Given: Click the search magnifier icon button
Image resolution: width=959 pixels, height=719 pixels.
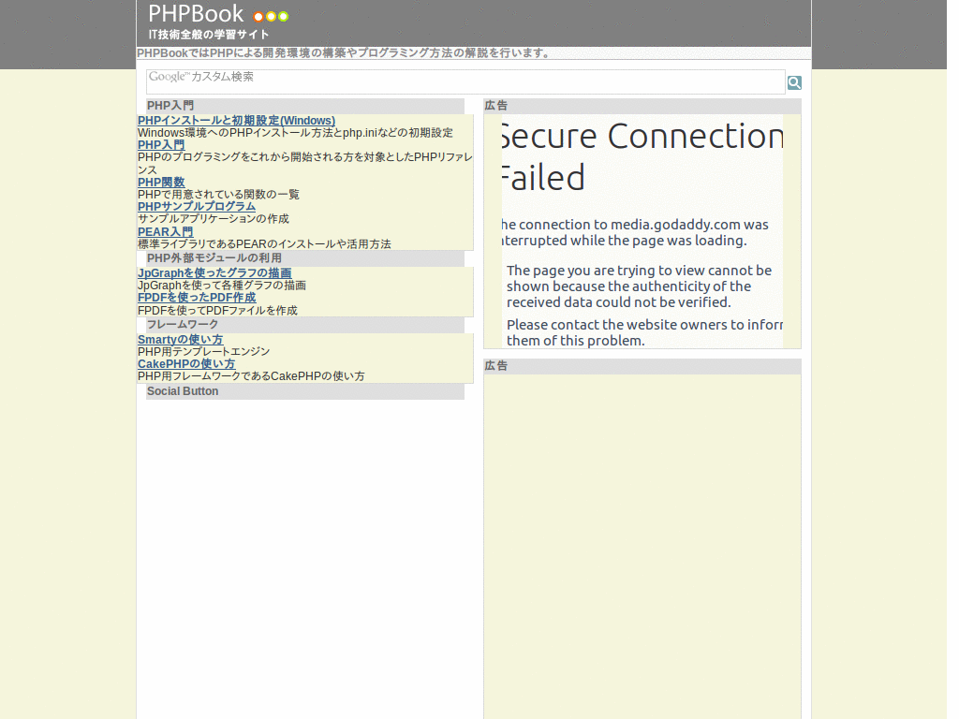Looking at the screenshot, I should tap(794, 82).
